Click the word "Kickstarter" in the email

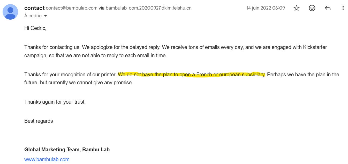[x=312, y=47]
